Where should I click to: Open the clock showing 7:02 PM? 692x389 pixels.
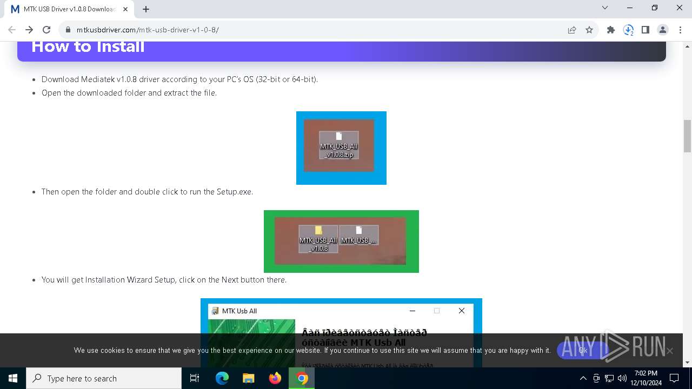click(x=646, y=378)
